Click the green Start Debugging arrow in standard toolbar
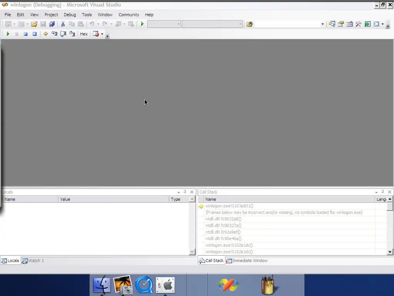This screenshot has height=296, width=394. tap(142, 24)
